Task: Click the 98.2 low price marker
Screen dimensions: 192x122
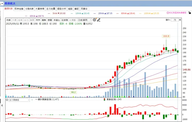Action: 73,92
